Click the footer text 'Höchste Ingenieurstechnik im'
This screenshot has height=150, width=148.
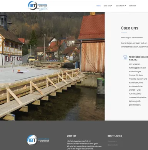coord(79,141)
